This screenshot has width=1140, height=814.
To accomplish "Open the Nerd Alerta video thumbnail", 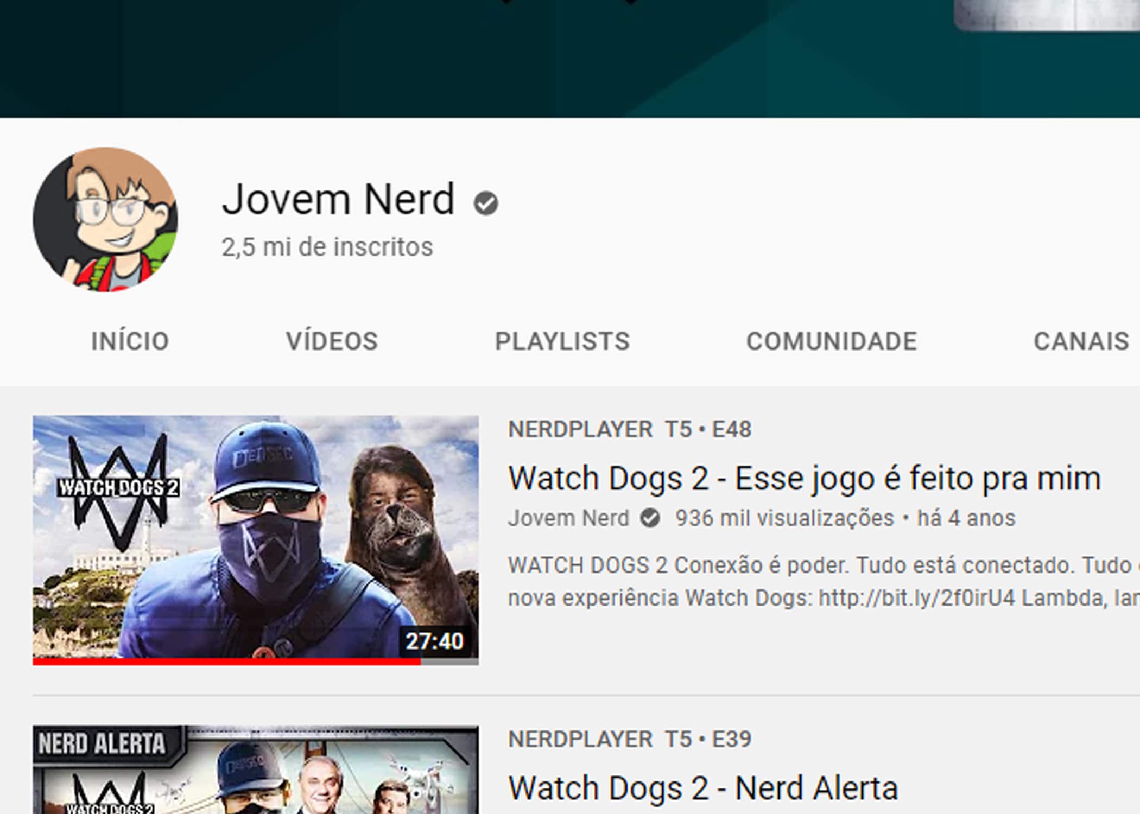I will point(256,770).
